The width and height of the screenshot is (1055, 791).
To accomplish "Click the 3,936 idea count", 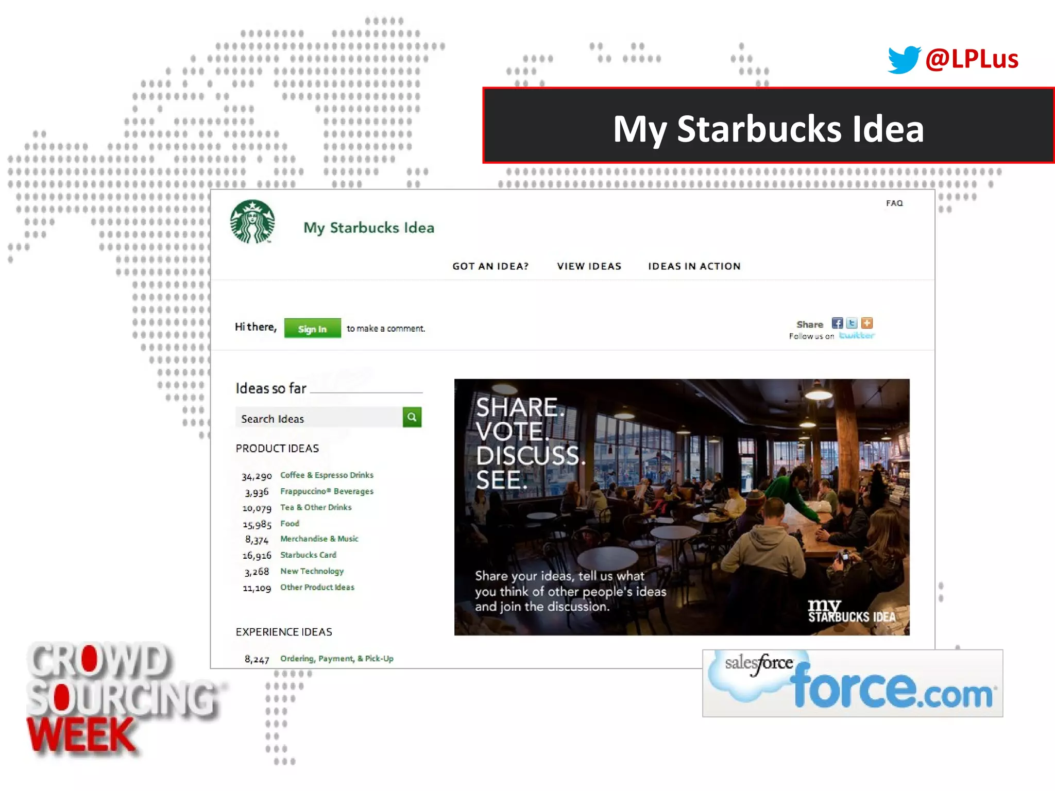I will [257, 492].
